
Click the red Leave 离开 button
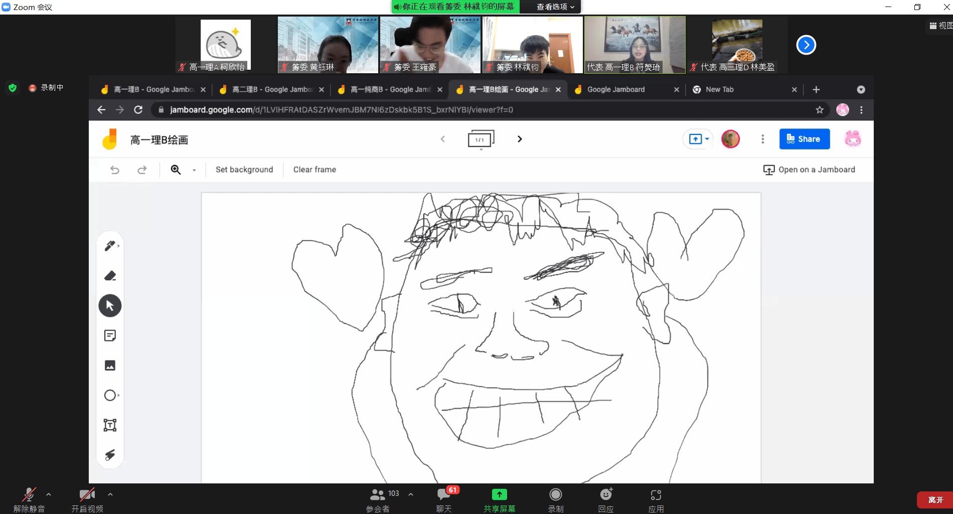(935, 500)
